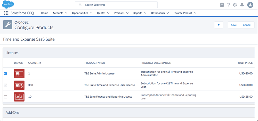Open the App Launcher grid icon
258x121 pixels.
click(6, 13)
